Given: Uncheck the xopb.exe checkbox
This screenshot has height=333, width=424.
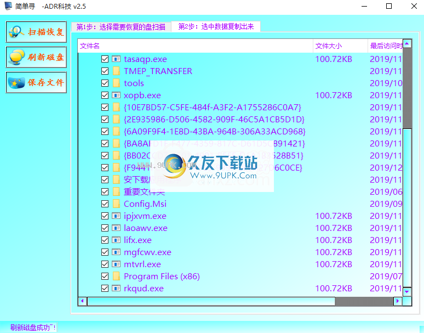Looking at the screenshot, I should point(105,95).
